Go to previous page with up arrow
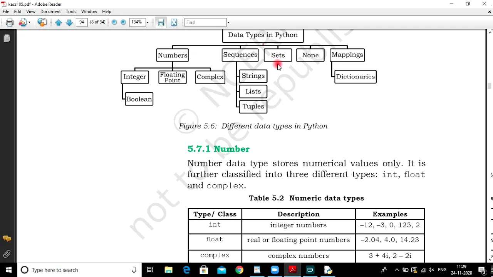This screenshot has width=493, height=277. [x=59, y=22]
